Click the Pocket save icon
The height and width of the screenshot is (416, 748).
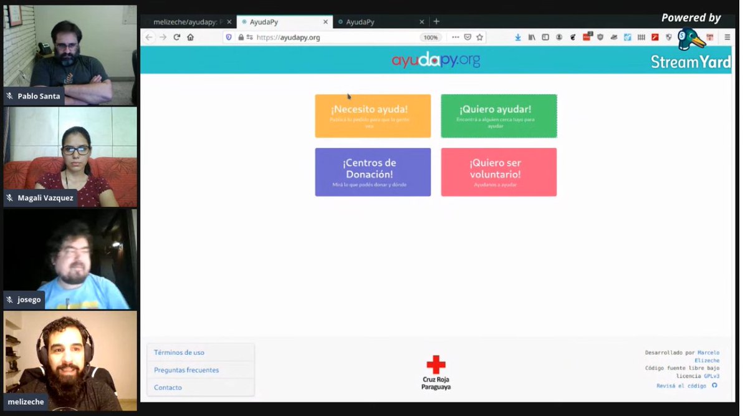click(x=467, y=37)
